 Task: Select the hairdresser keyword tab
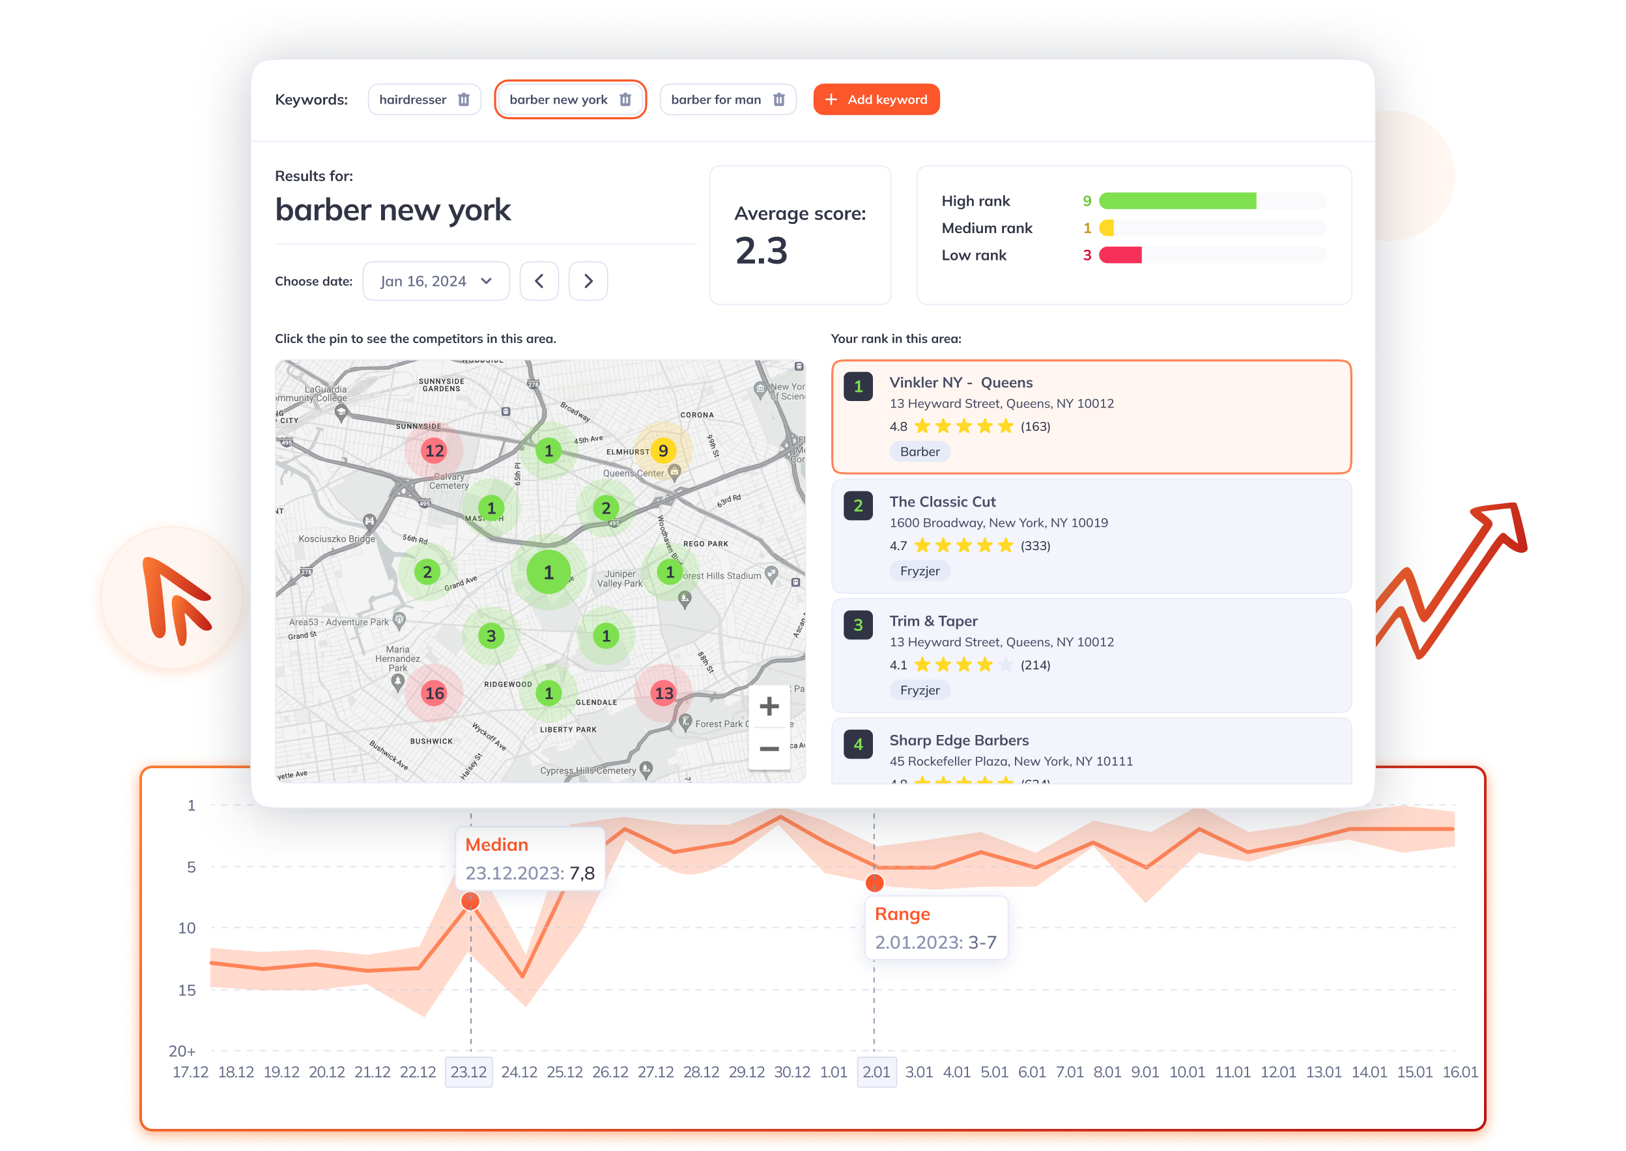pyautogui.click(x=413, y=99)
